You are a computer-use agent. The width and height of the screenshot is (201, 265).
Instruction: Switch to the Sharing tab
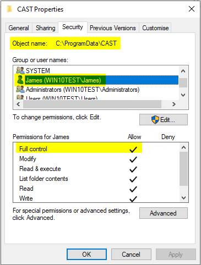point(45,28)
